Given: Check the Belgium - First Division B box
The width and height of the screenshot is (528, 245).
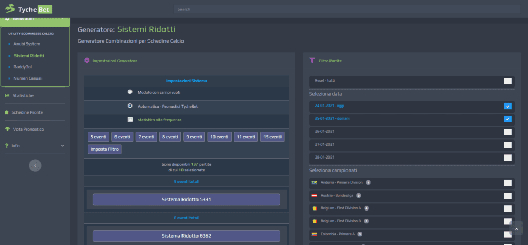Looking at the screenshot, I should tap(508, 221).
